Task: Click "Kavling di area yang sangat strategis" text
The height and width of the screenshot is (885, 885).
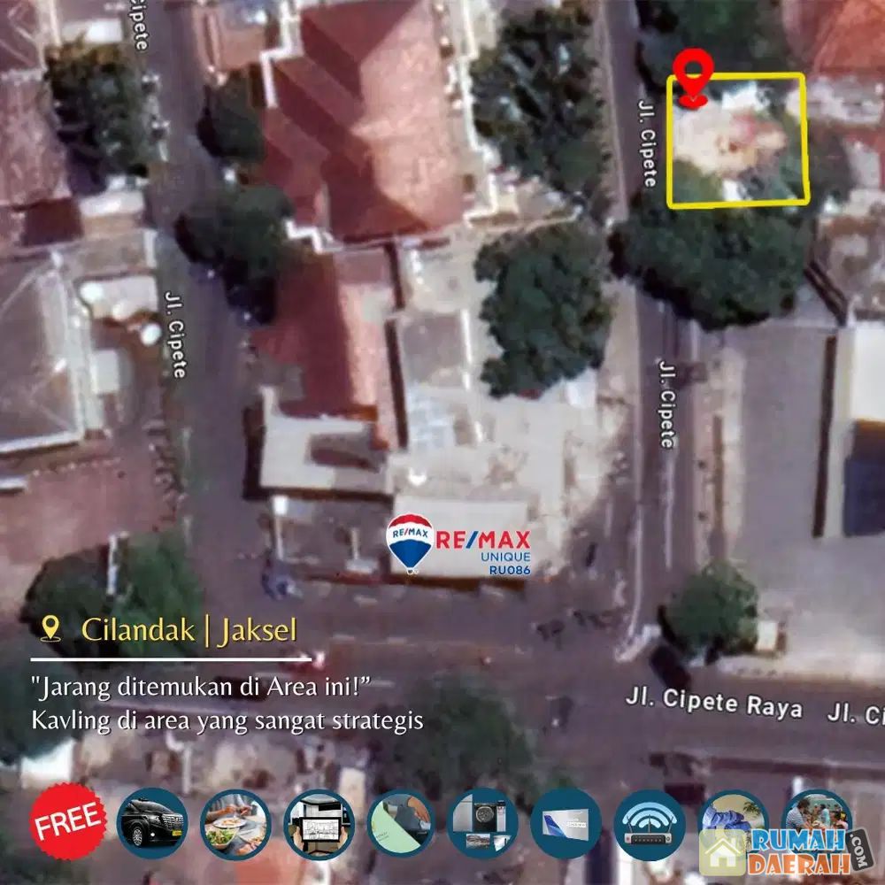Action: (227, 720)
